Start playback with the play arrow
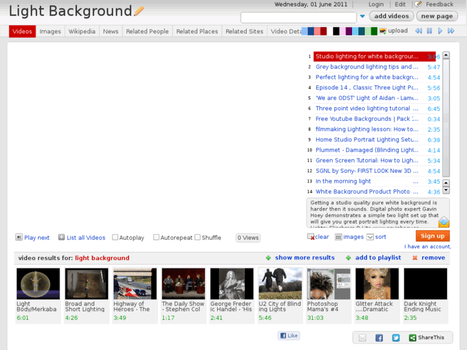467x350 pixels. pos(440,31)
